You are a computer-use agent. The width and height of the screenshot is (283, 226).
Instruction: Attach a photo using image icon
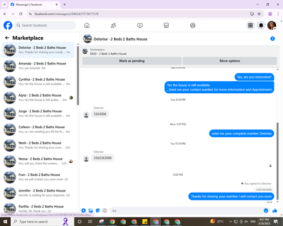pos(91,211)
